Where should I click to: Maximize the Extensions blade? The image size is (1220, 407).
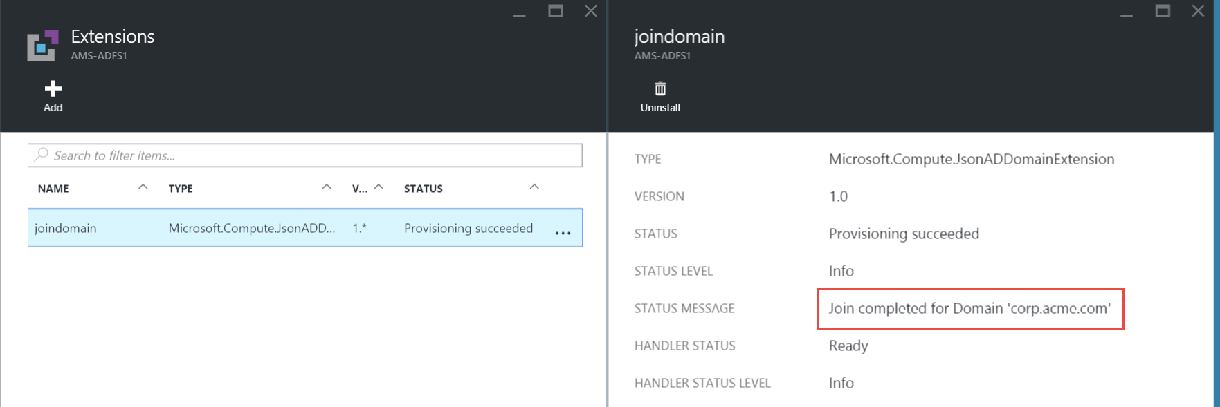[x=555, y=11]
